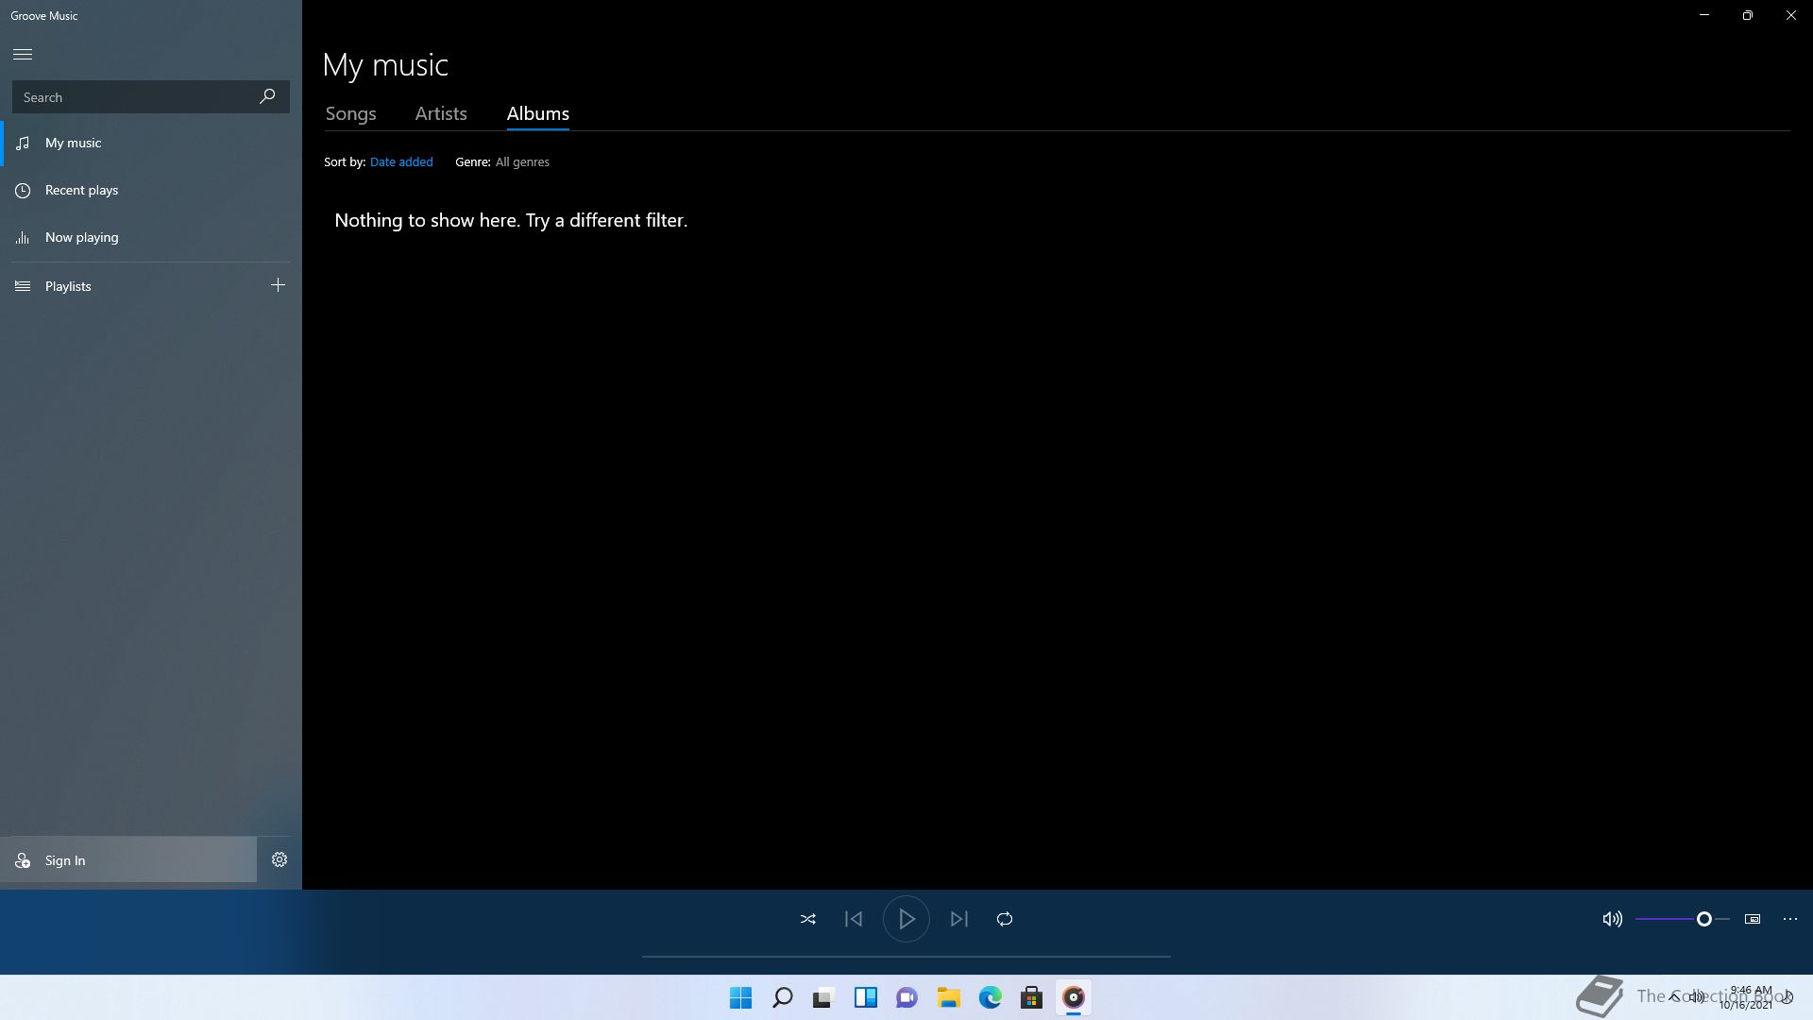Screen dimensions: 1813x1020
Task: Skip to previous track
Action: [x=854, y=918]
